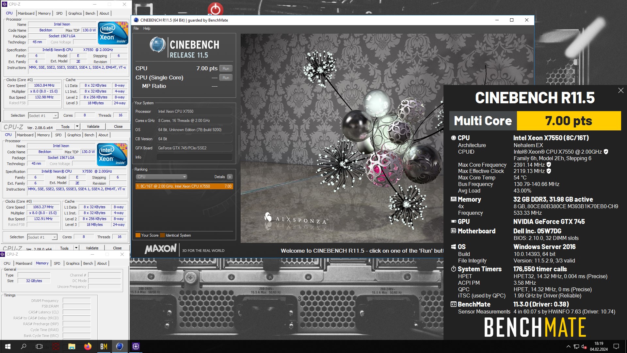Image resolution: width=627 pixels, height=353 pixels.
Task: Click the verified shield next to CPUID value
Action: [606, 152]
